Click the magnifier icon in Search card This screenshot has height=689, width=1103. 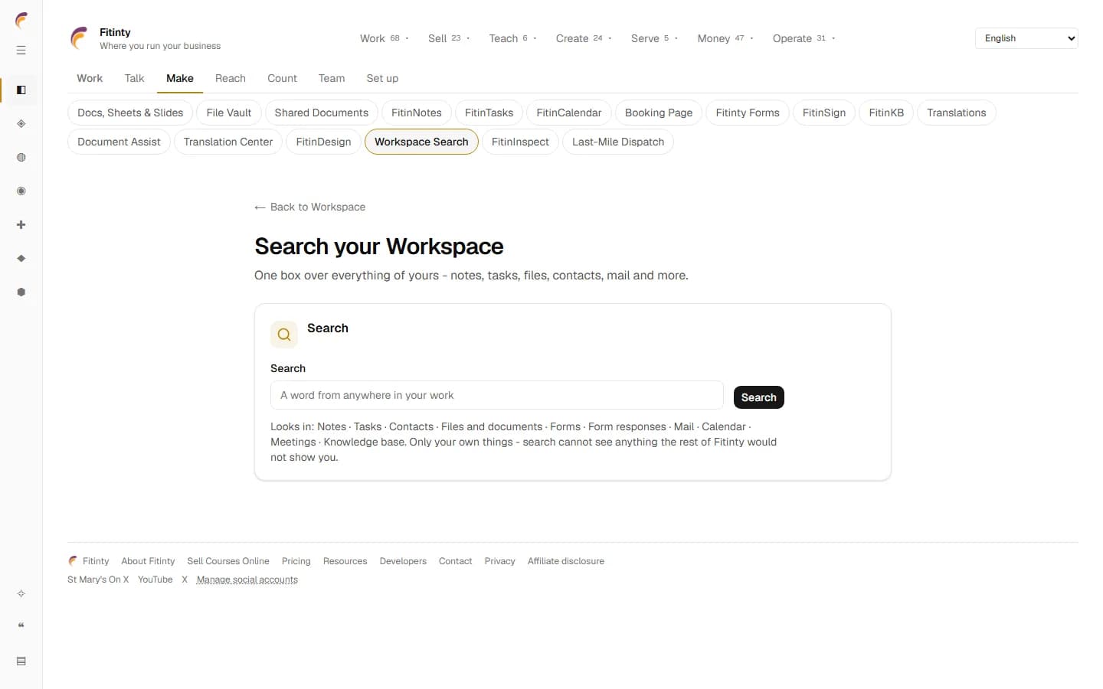pos(284,335)
